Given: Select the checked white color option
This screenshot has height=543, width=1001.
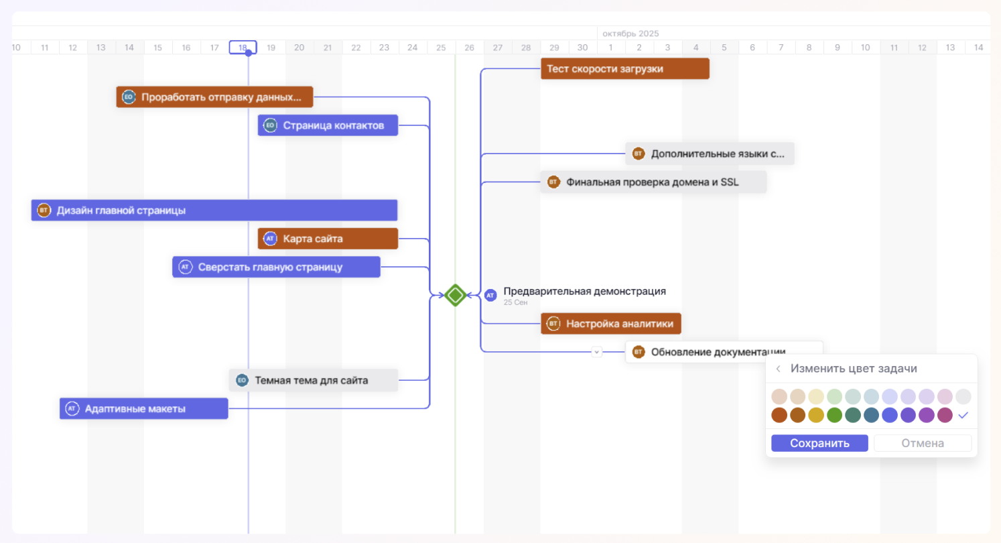Looking at the screenshot, I should tap(963, 416).
